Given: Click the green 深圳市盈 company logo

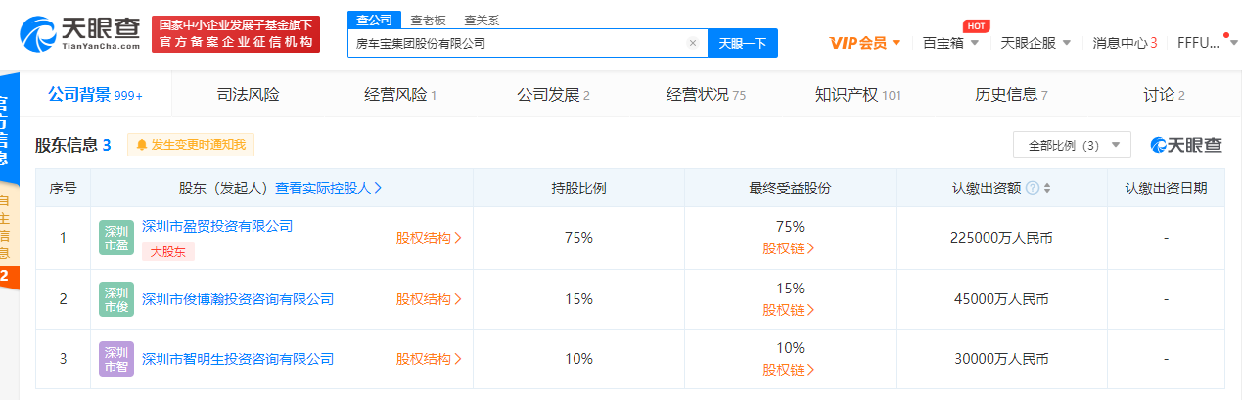Looking at the screenshot, I should click(116, 238).
